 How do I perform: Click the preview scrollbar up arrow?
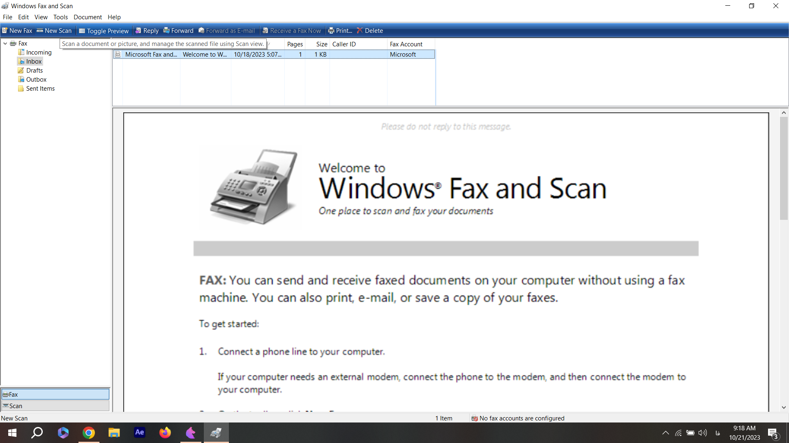click(784, 112)
